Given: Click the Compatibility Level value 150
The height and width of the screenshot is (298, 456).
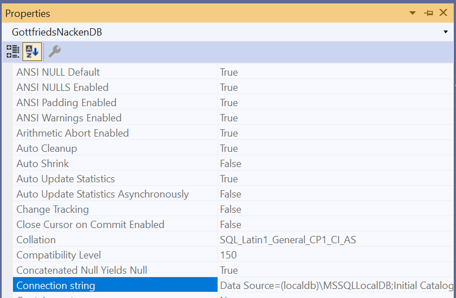Looking at the screenshot, I should (228, 255).
